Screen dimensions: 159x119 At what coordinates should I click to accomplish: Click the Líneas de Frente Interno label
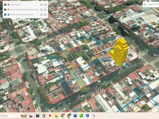click(22, 15)
